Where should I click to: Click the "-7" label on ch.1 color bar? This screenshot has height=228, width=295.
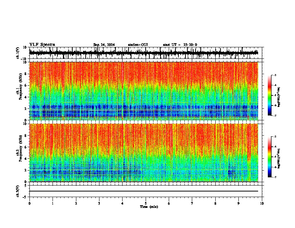(x=275, y=115)
